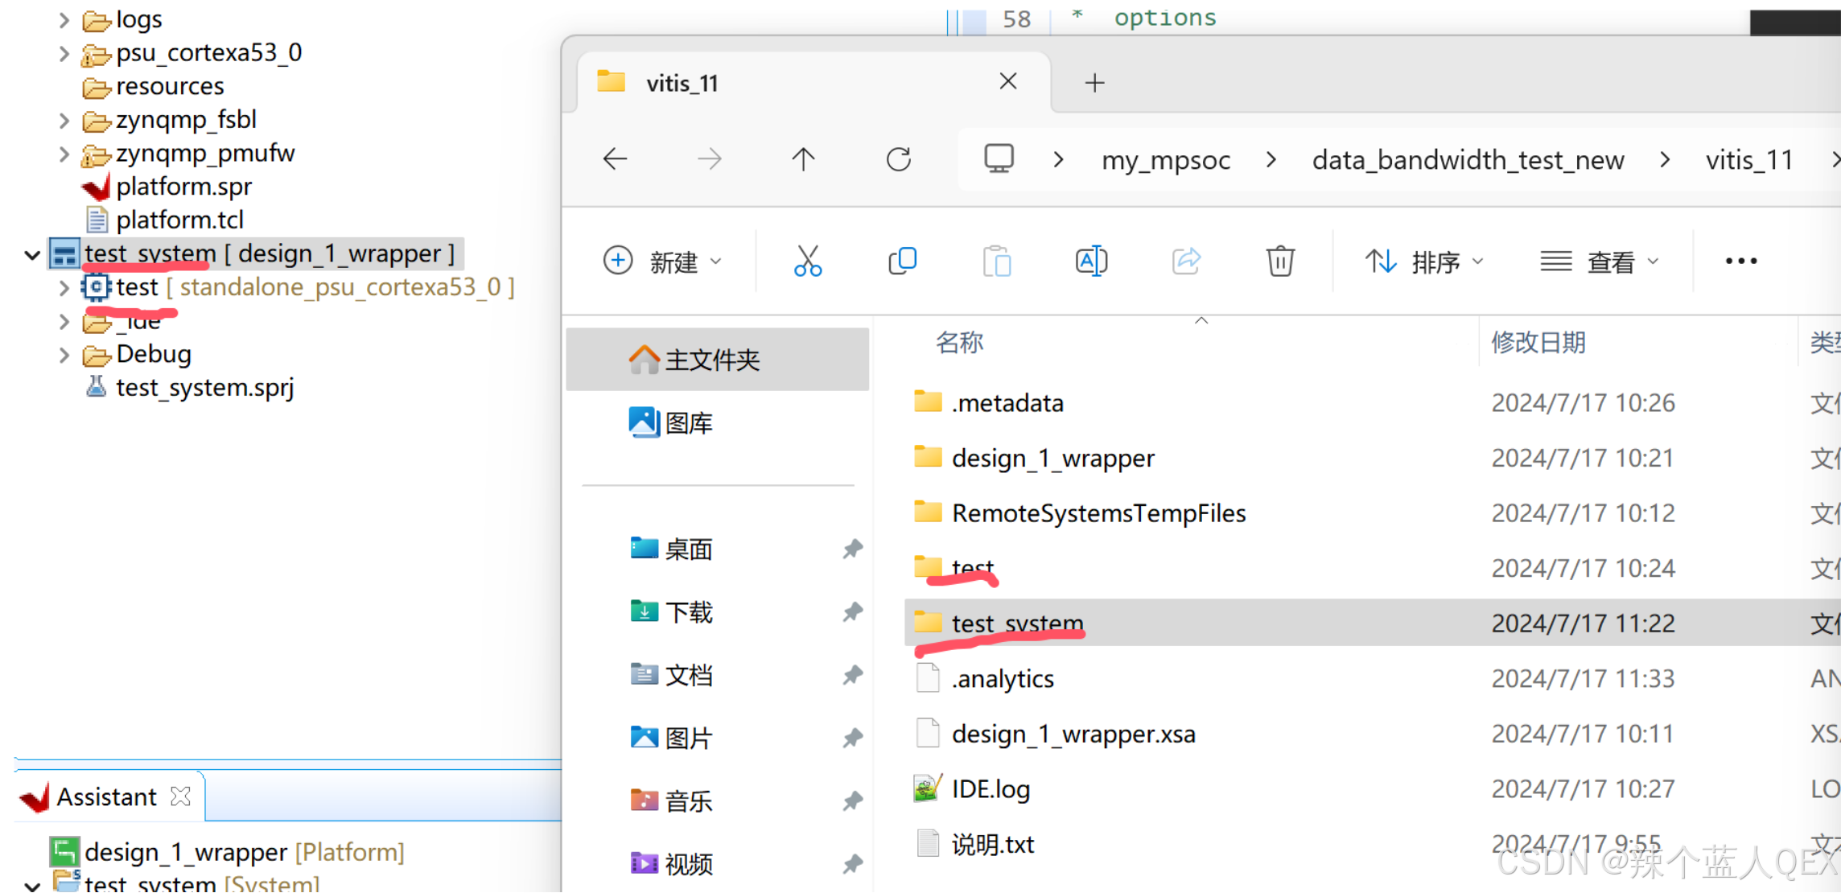Collapse the test_system project tree node

tap(32, 255)
